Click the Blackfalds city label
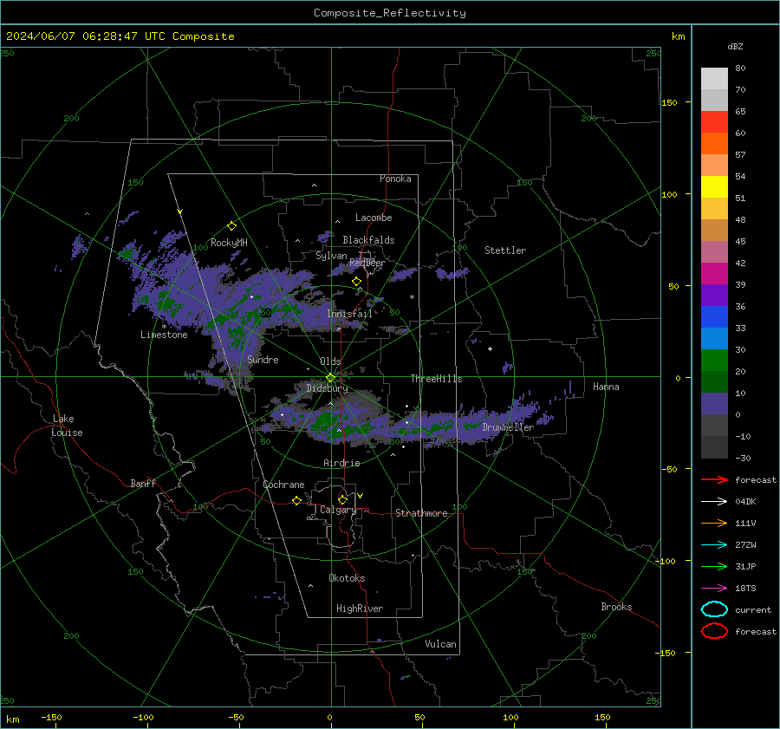Image resolution: width=780 pixels, height=729 pixels. (x=368, y=240)
